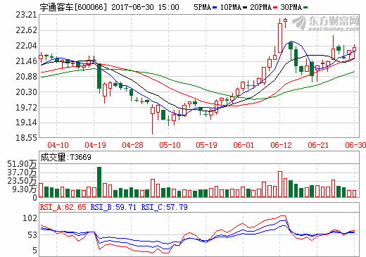Click the 05-10 date label
Viewport: 366px width, 257px height.
170,145
